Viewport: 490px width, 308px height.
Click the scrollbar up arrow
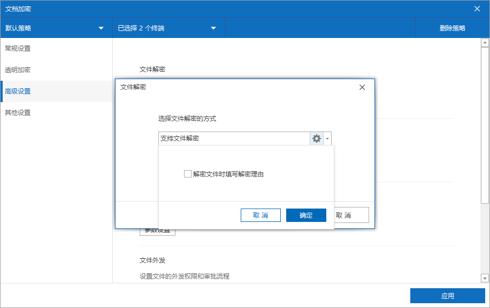(x=485, y=43)
